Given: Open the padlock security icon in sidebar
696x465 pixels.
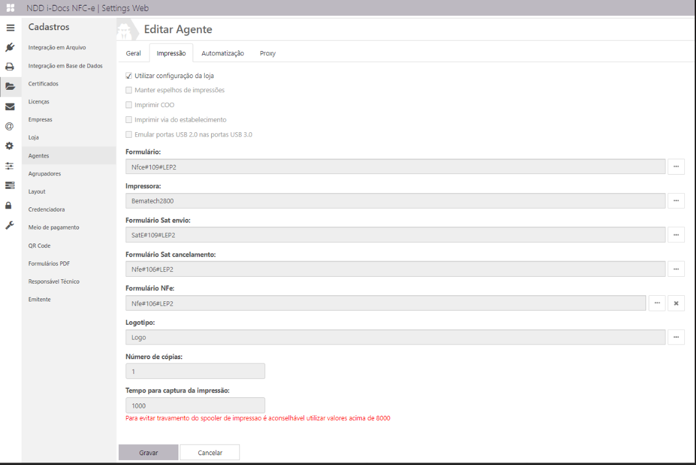Looking at the screenshot, I should point(9,205).
